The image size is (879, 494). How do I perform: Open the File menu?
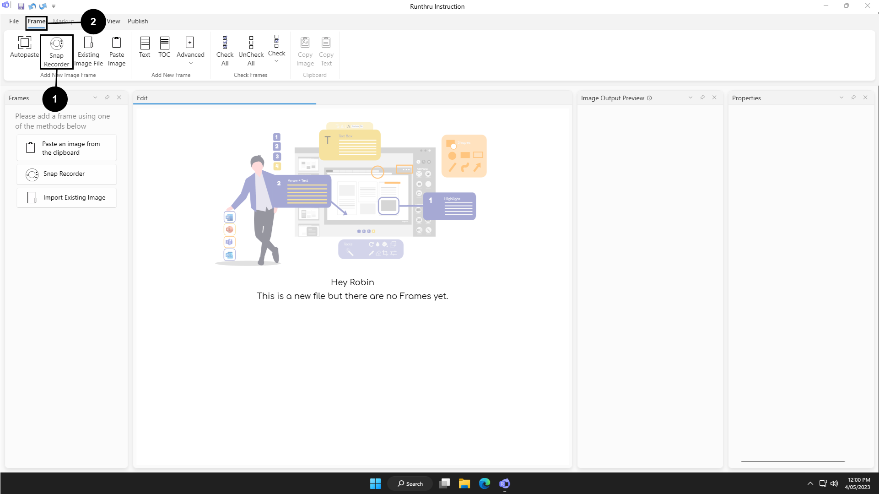(x=14, y=21)
